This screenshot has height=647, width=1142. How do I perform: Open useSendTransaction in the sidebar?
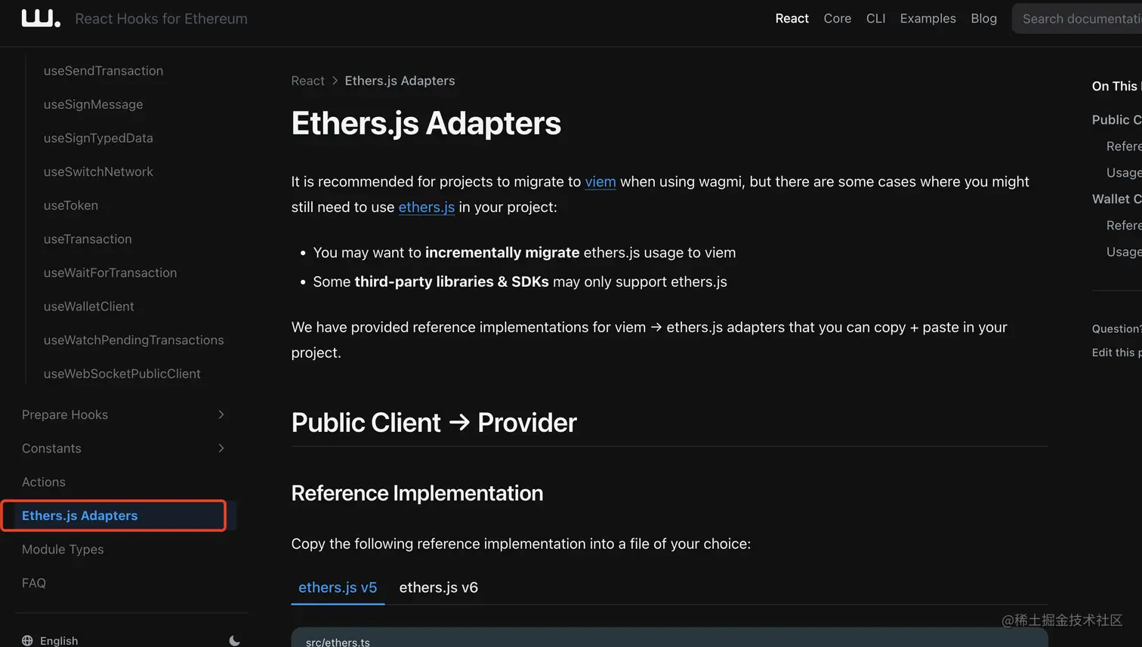click(103, 71)
